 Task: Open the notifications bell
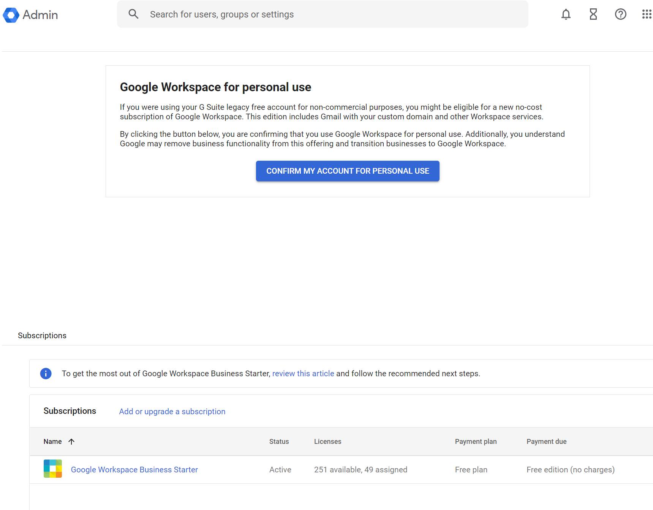click(x=566, y=14)
